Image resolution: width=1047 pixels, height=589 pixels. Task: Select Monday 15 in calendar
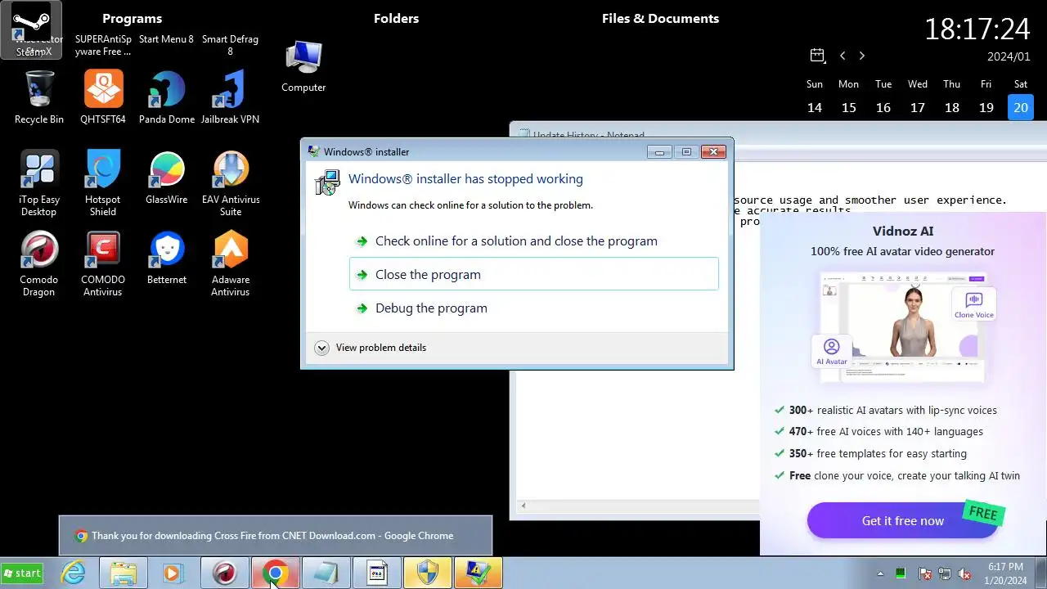click(x=849, y=107)
